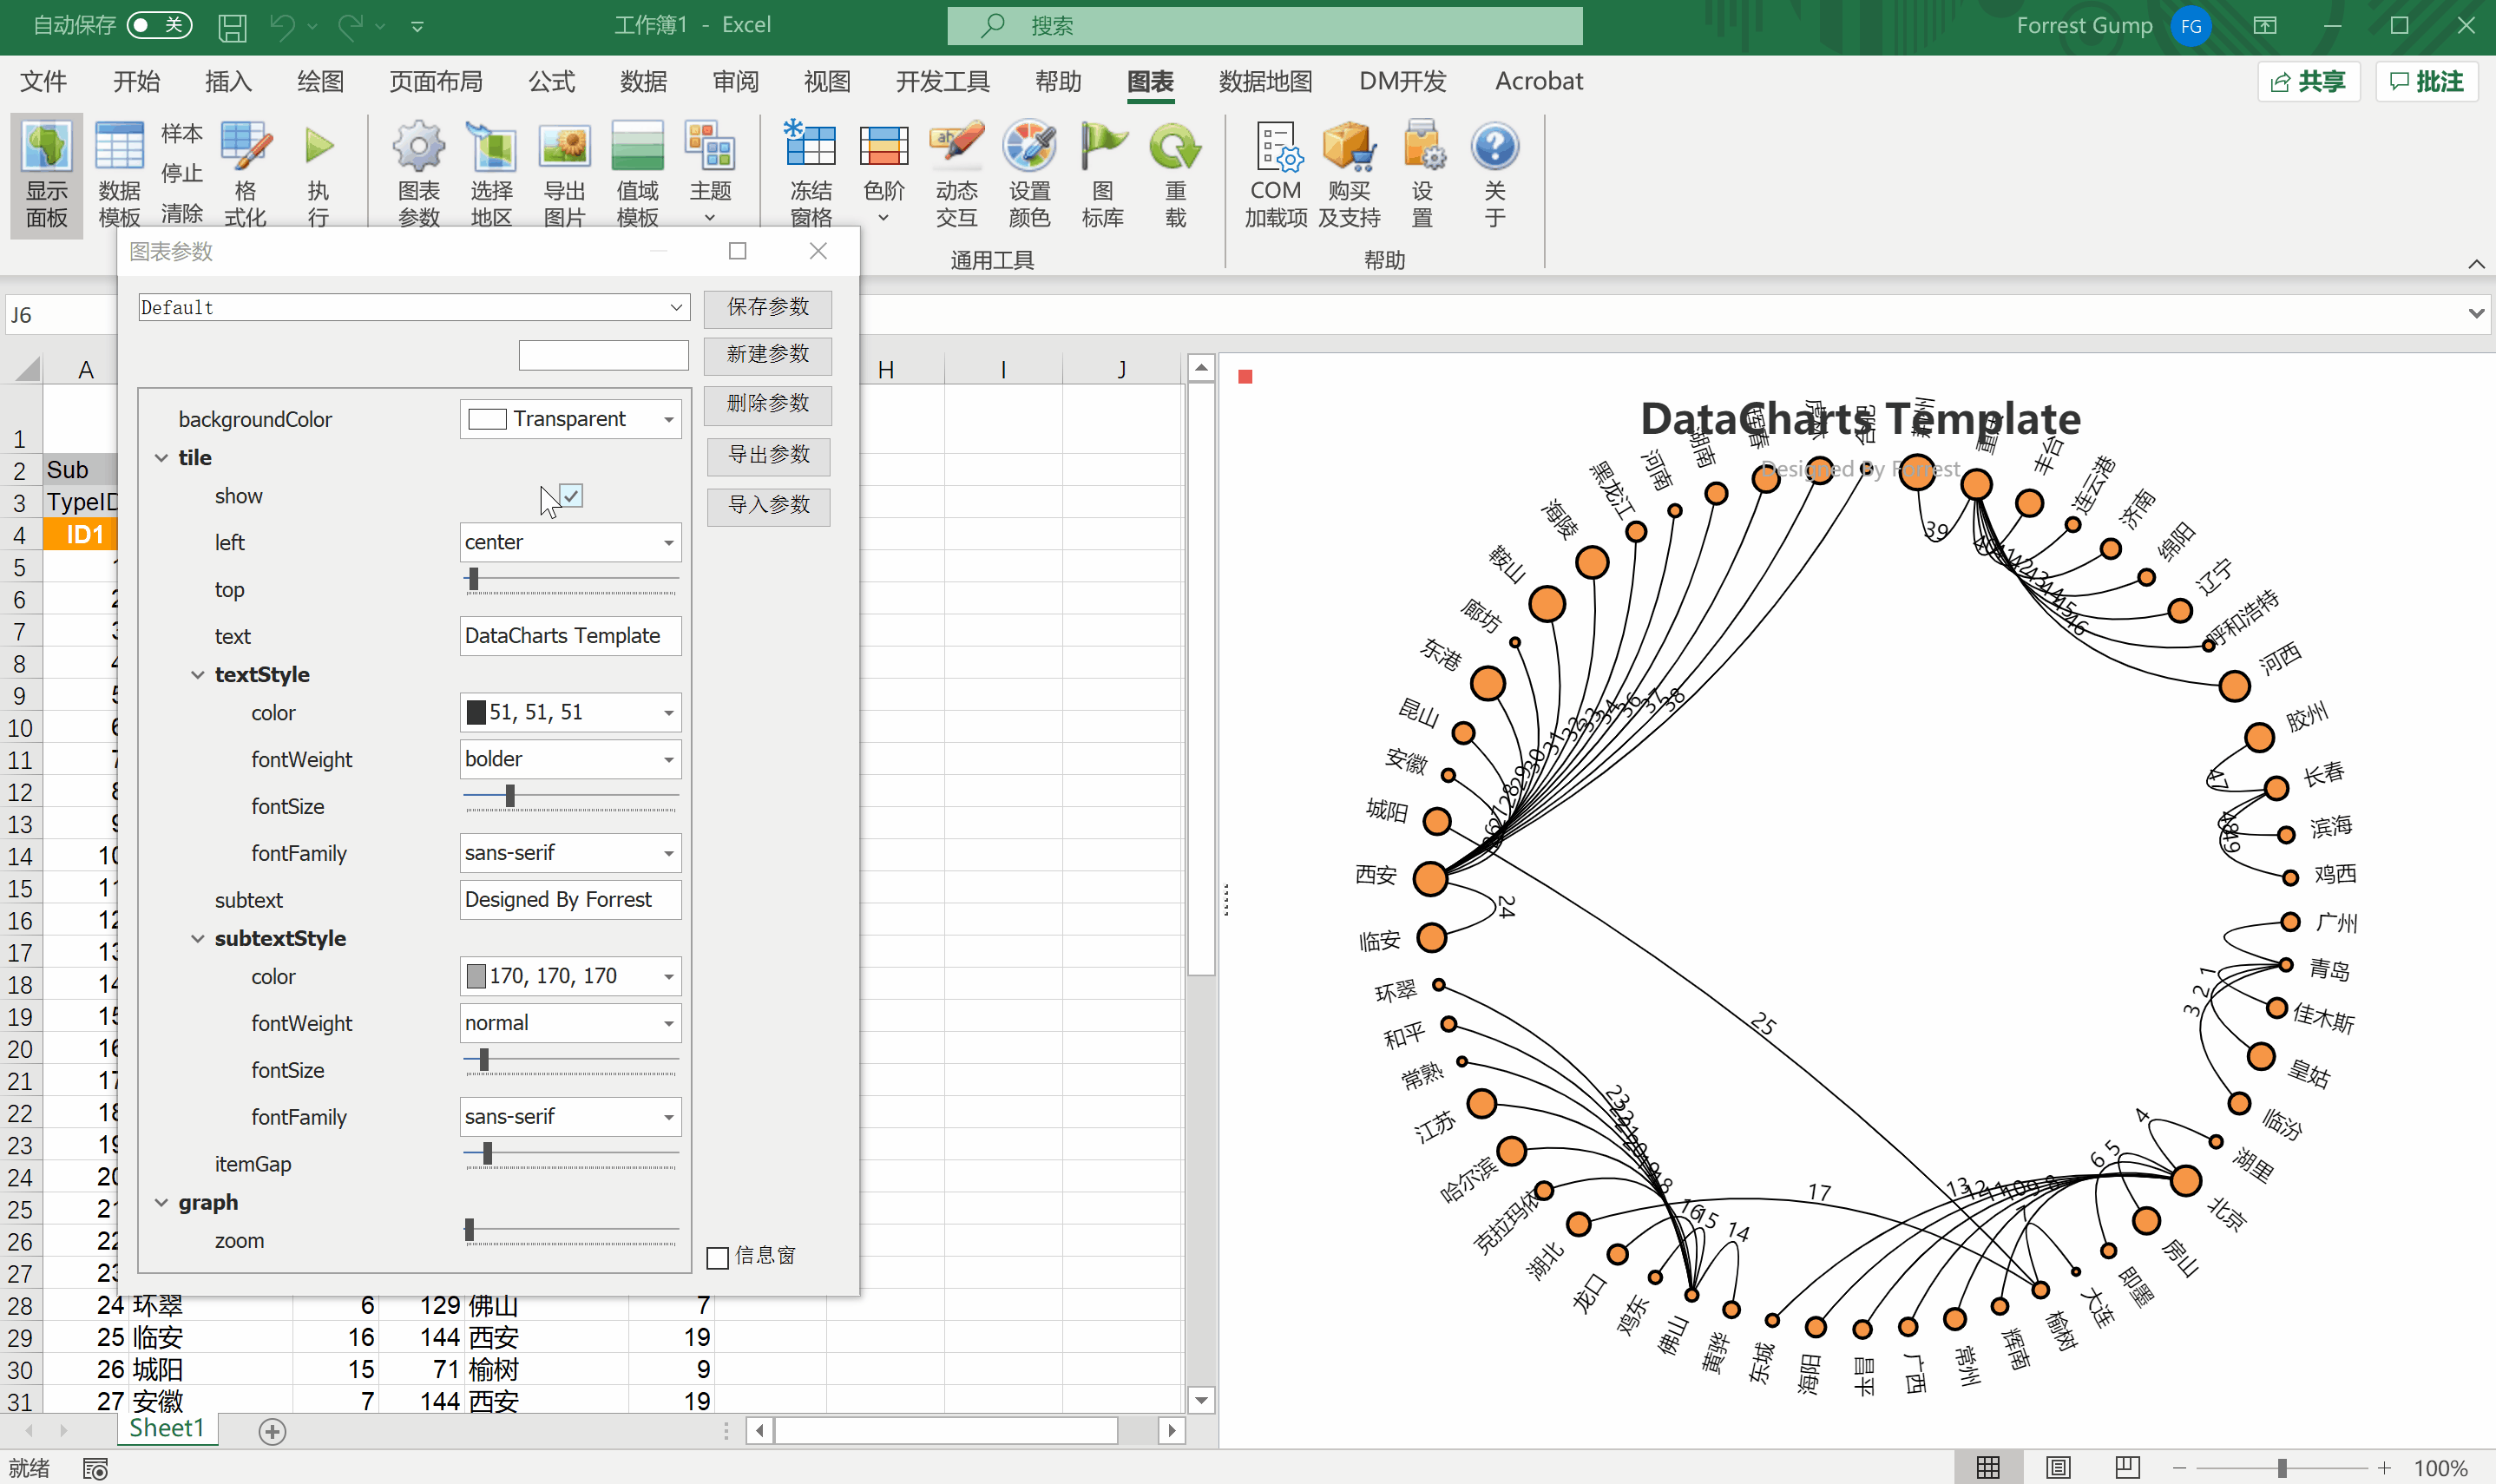Select the 冻结窗格 freeze panes tool

(811, 170)
